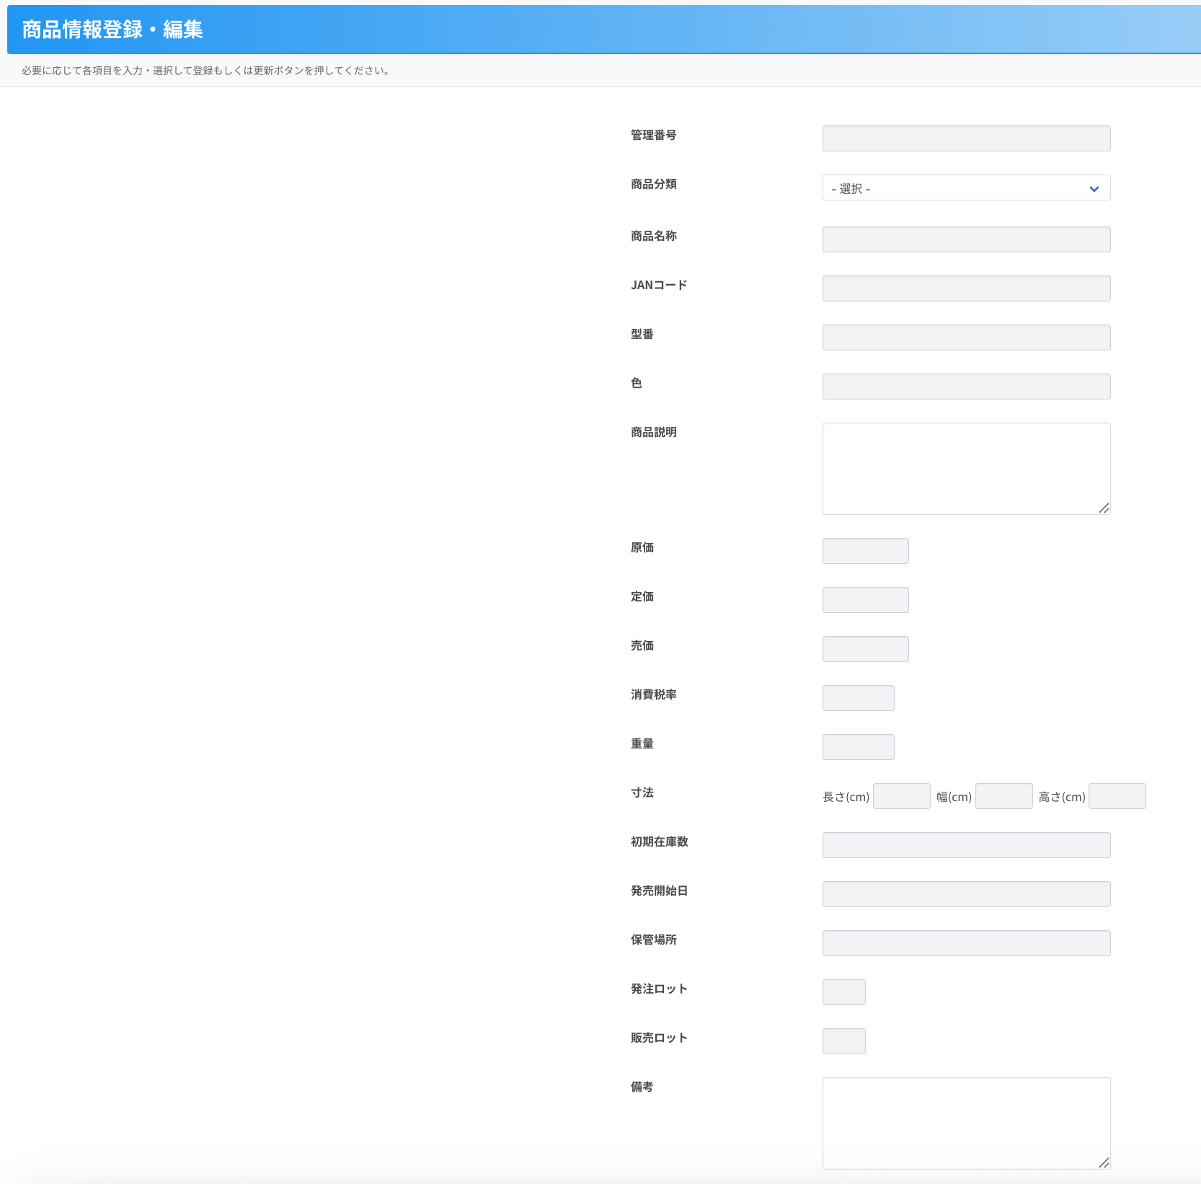This screenshot has width=1201, height=1184.
Task: Click the 売価 input box
Action: [865, 649]
